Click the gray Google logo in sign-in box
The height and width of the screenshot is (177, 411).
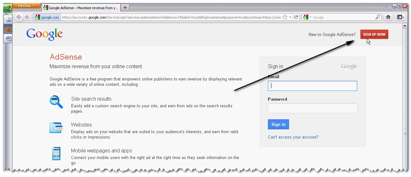[x=349, y=66]
